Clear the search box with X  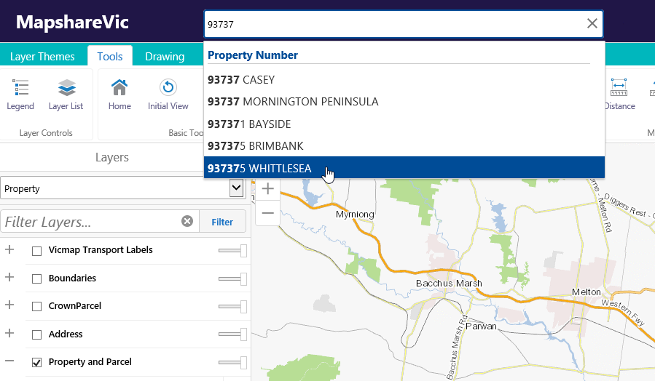[x=592, y=24]
